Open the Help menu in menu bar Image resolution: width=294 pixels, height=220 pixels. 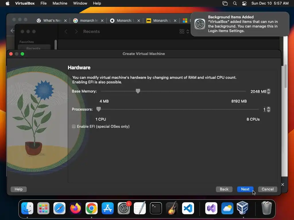click(x=97, y=3)
